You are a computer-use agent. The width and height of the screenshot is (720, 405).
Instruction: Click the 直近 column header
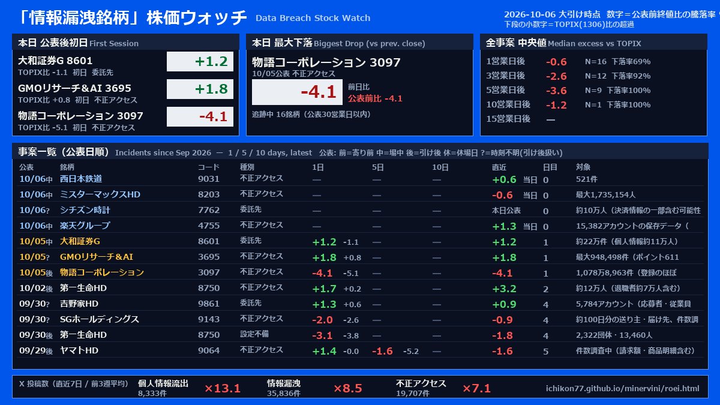click(499, 167)
